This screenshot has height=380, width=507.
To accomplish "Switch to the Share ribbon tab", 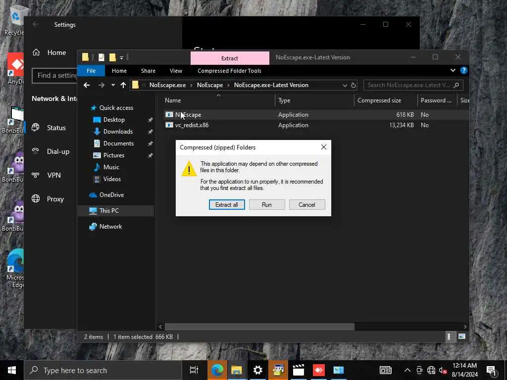I will click(x=148, y=71).
